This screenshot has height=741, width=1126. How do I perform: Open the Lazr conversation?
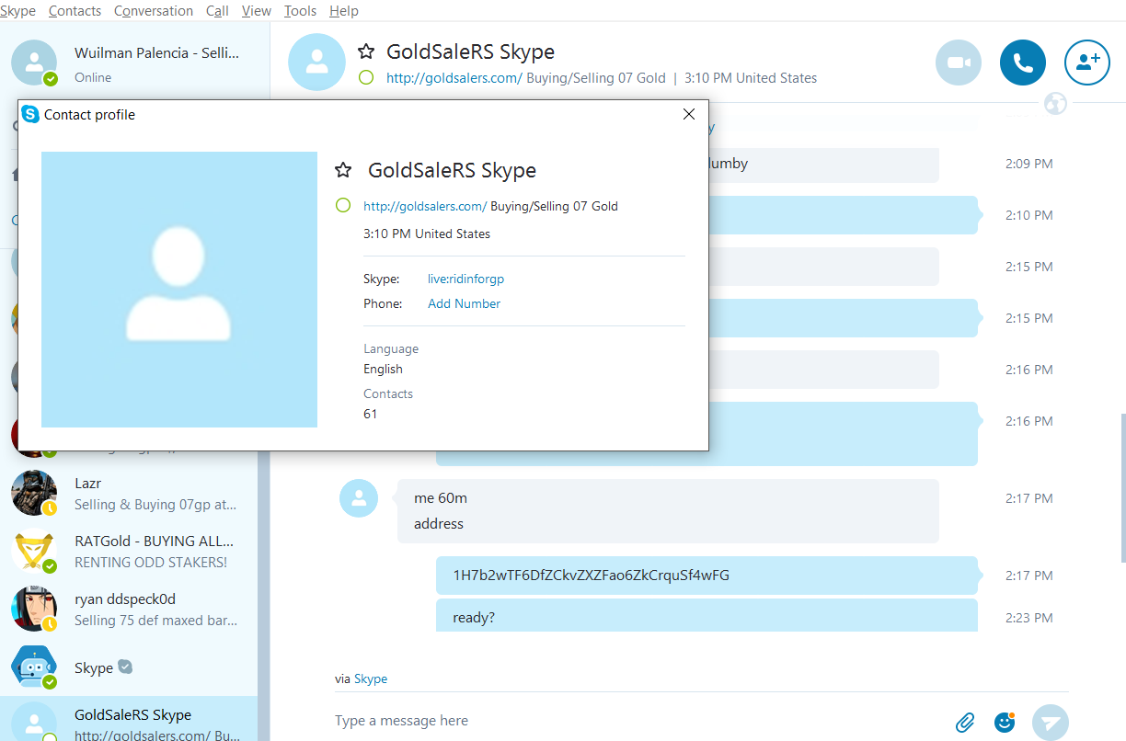[x=129, y=494]
